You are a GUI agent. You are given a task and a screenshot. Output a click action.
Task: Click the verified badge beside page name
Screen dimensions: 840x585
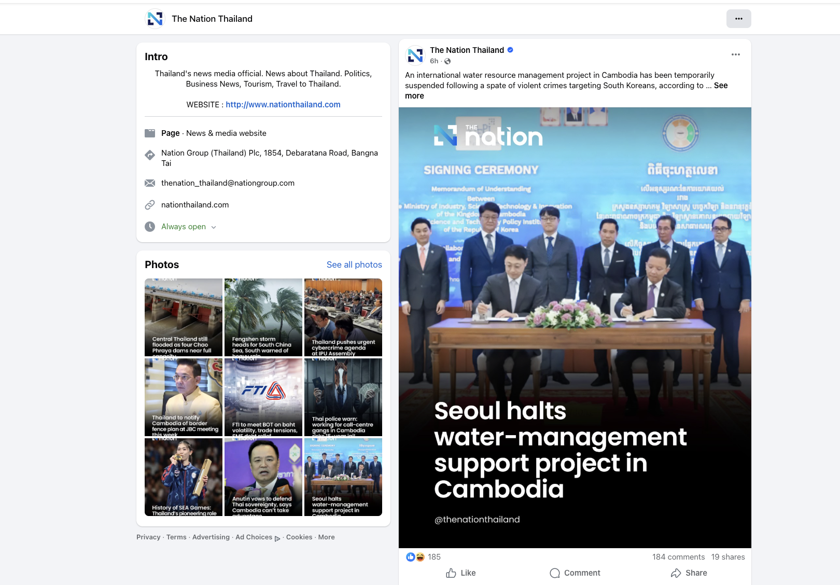point(510,50)
